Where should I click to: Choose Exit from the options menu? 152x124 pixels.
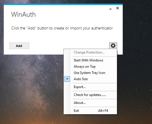[76, 111]
